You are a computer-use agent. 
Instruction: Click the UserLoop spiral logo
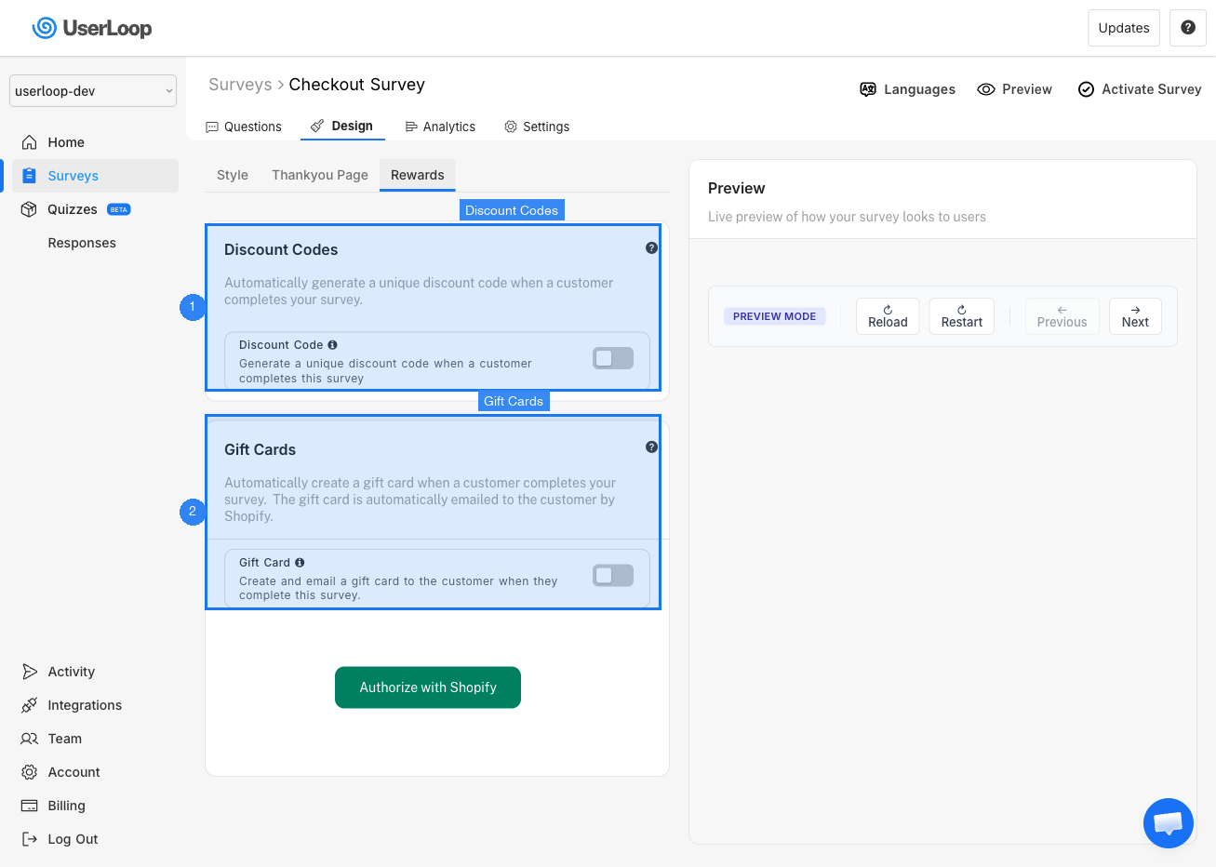pos(45,28)
